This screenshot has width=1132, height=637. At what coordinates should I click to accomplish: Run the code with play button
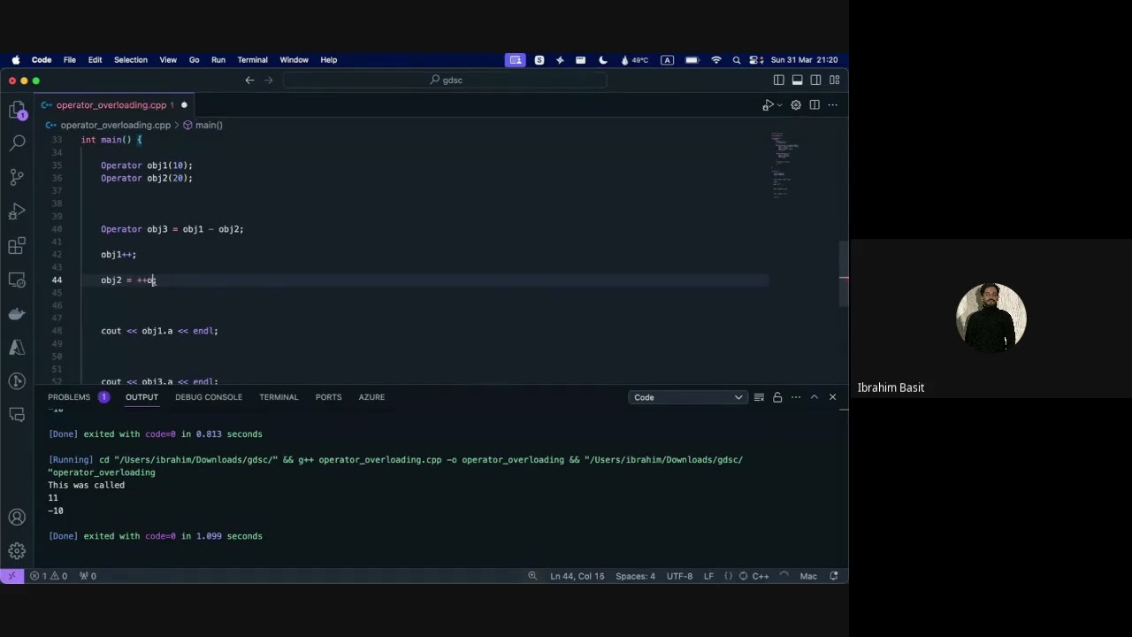[x=766, y=105]
